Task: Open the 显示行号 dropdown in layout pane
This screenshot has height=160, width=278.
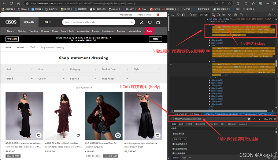Action: click(x=180, y=140)
